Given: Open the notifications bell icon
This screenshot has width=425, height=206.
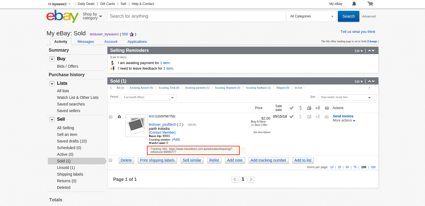Looking at the screenshot, I should point(354,4).
